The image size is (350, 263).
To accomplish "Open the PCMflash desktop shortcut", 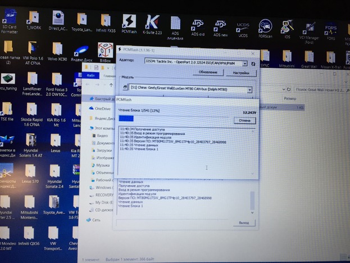I will (x=129, y=24).
